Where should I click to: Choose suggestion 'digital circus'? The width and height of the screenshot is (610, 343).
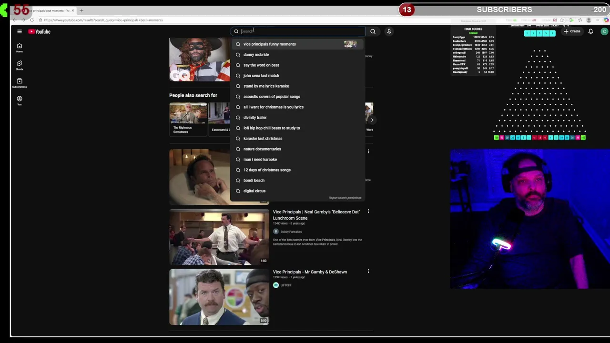coord(298,191)
